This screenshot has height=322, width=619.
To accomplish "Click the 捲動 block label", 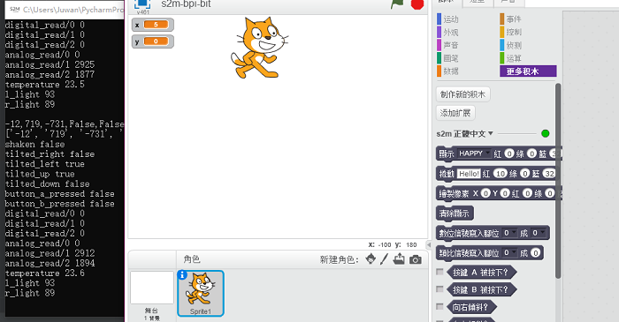I will point(447,174).
